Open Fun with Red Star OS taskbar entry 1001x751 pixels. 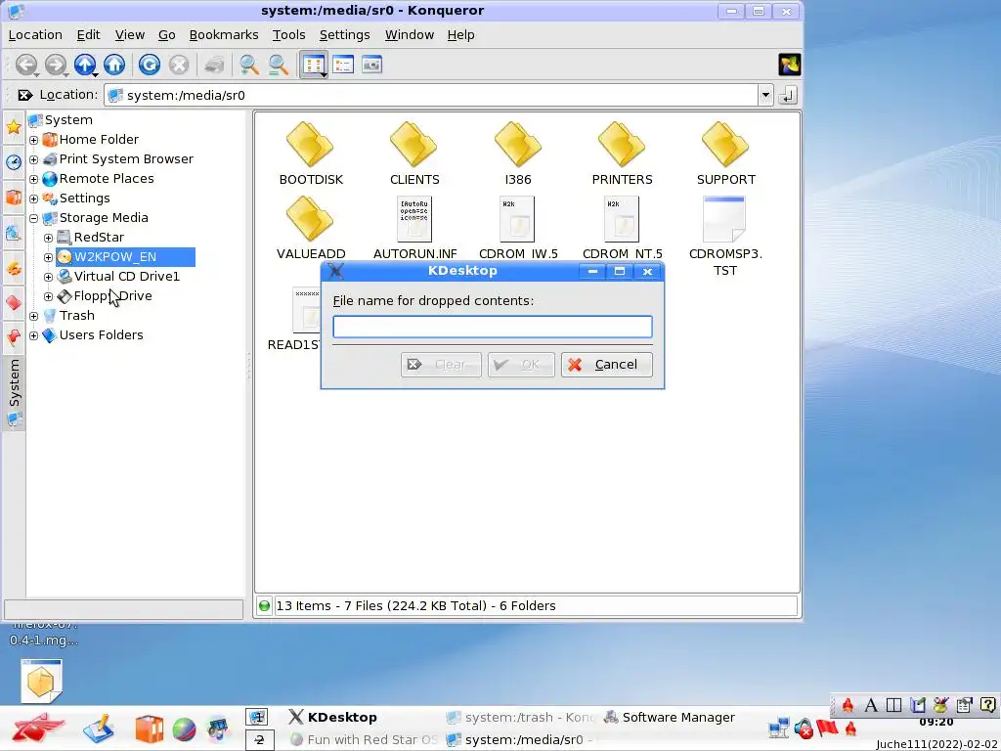tap(363, 739)
